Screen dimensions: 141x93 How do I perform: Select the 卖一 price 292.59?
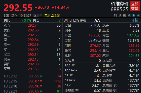point(33,44)
